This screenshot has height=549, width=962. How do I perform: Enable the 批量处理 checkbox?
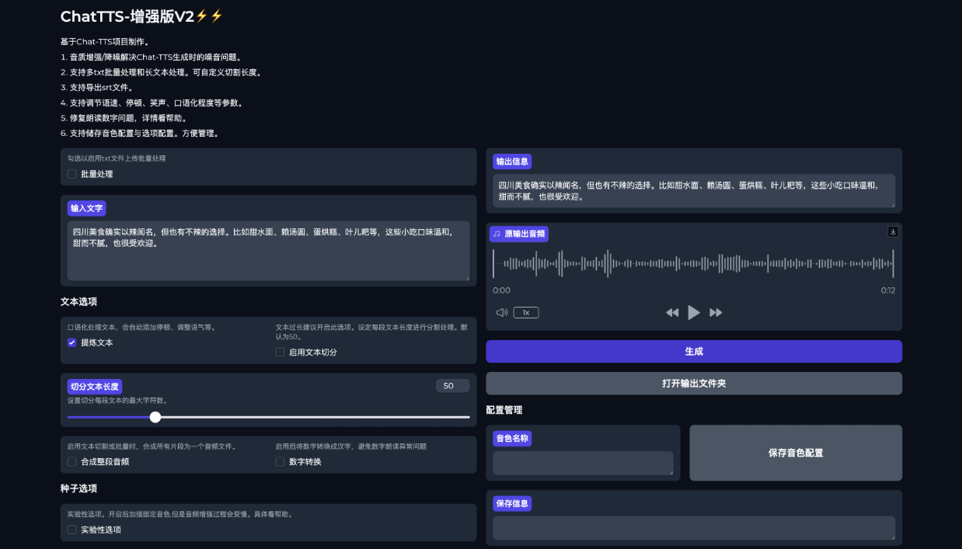72,174
